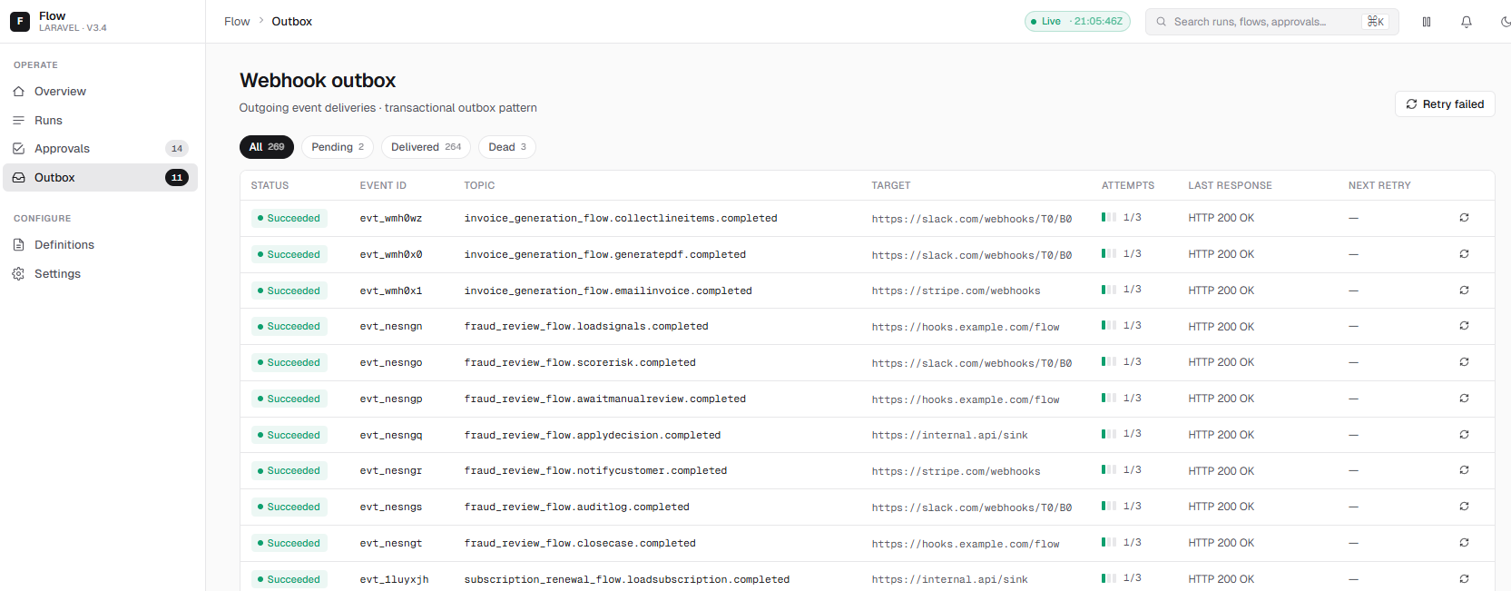Retry delivery icon for evt_nesngp
Image resolution: width=1511 pixels, height=591 pixels.
click(1464, 399)
